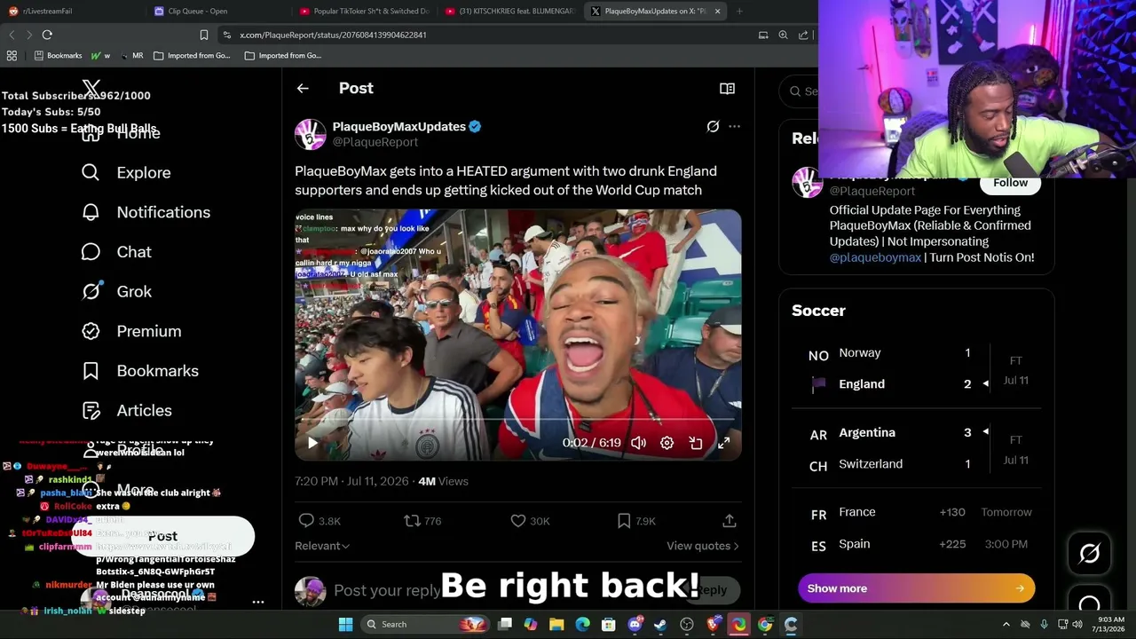Open the Articles icon in X sidebar

tap(91, 410)
